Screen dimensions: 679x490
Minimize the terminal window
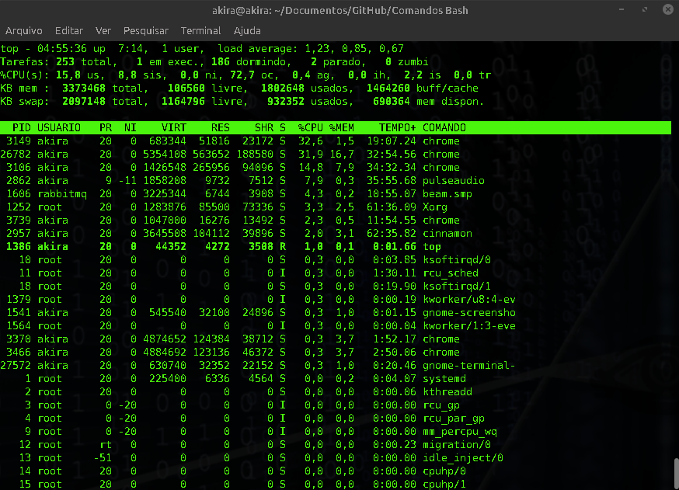click(x=622, y=9)
